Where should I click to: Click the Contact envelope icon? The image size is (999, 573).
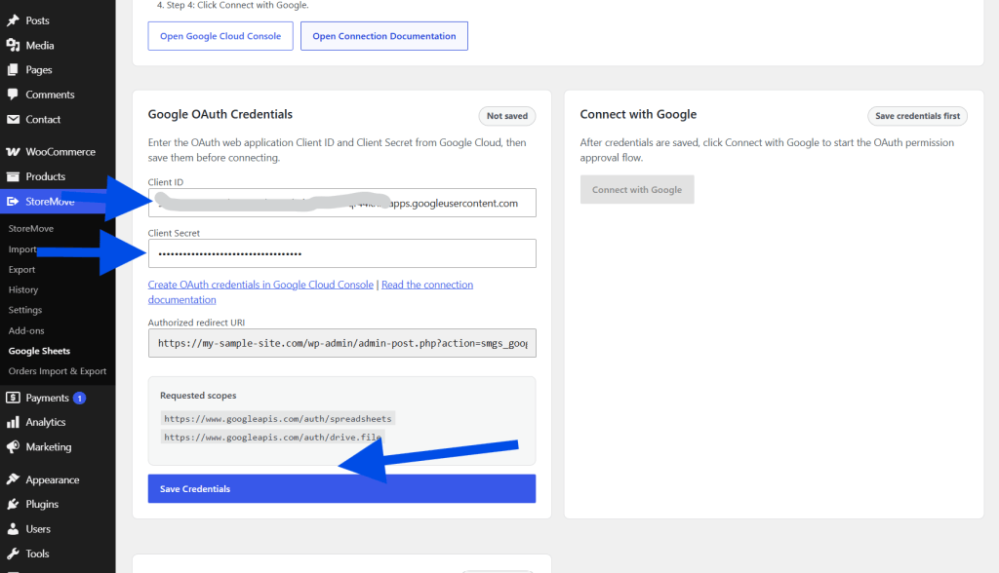point(13,119)
